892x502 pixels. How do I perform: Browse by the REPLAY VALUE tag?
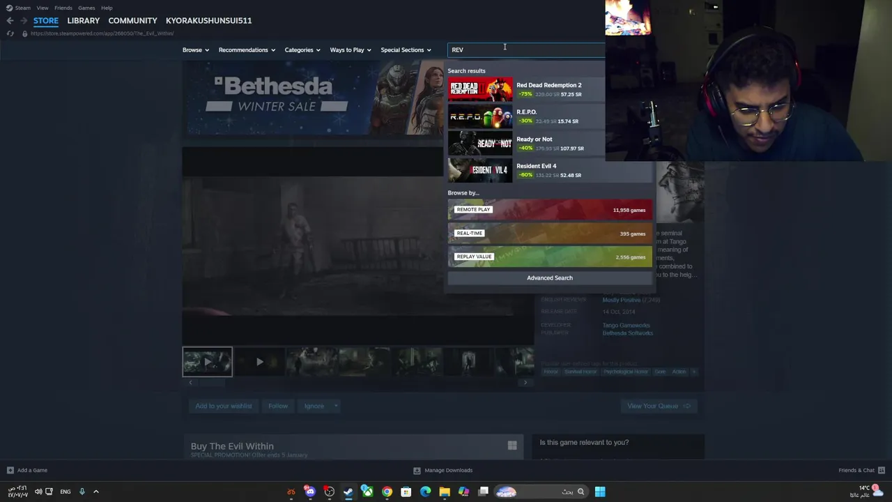tap(550, 257)
